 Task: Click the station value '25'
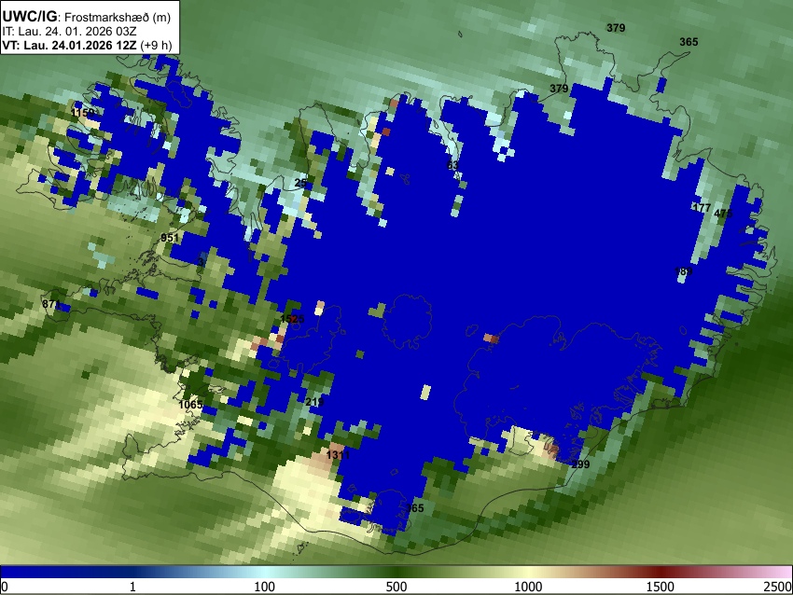(300, 183)
